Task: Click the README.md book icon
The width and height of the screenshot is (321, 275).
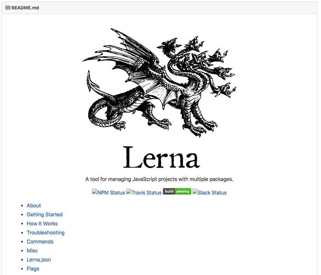Action: pyautogui.click(x=8, y=8)
